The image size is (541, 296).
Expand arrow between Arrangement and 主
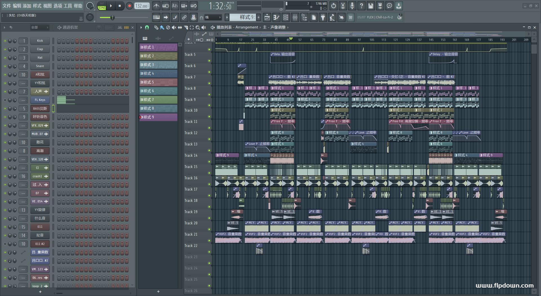(x=260, y=27)
